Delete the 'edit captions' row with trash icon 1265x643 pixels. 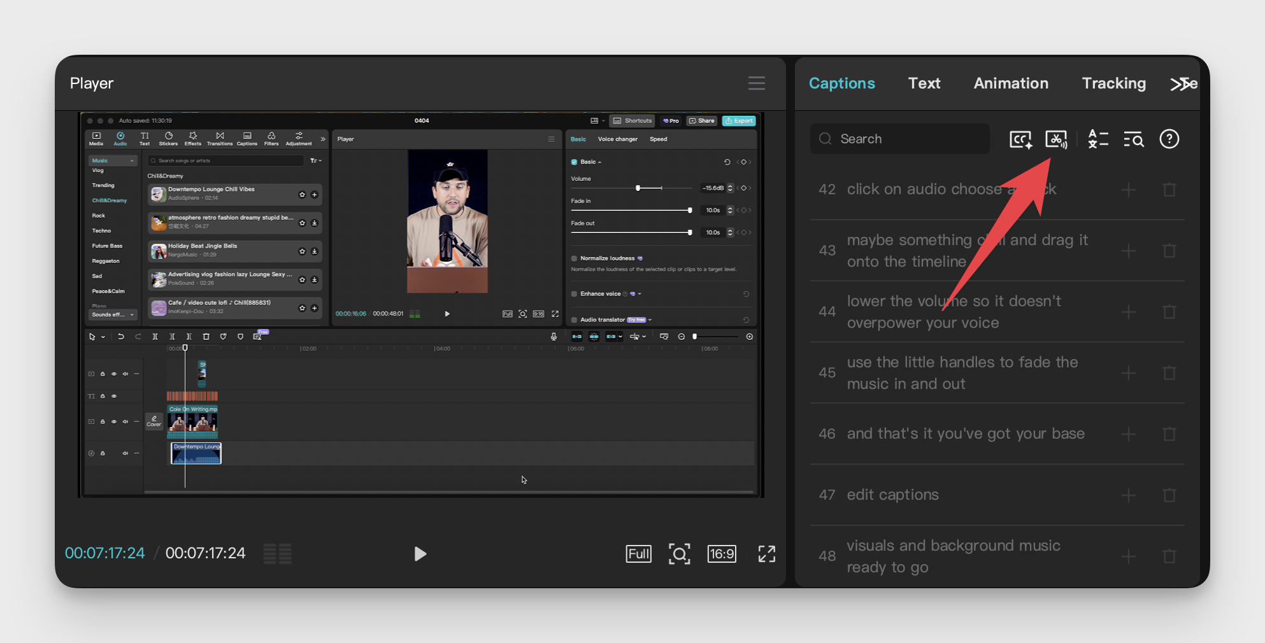click(1169, 495)
